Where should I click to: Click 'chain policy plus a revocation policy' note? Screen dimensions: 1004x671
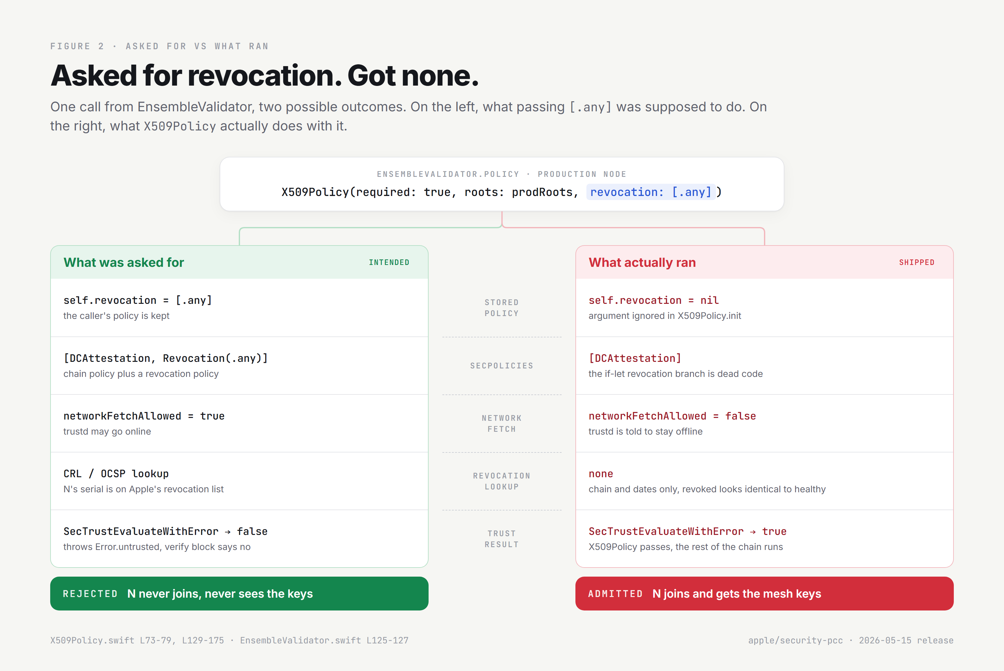141,373
